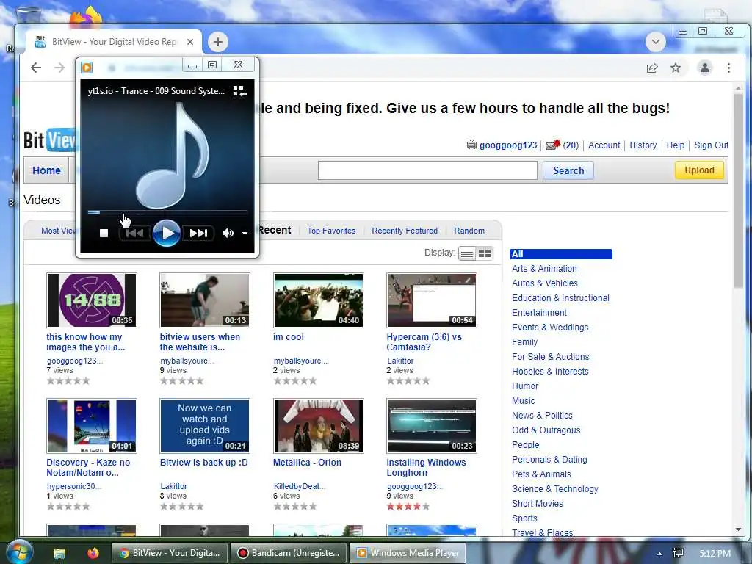This screenshot has width=752, height=564.
Task: Switch display to grid view
Action: [x=485, y=253]
